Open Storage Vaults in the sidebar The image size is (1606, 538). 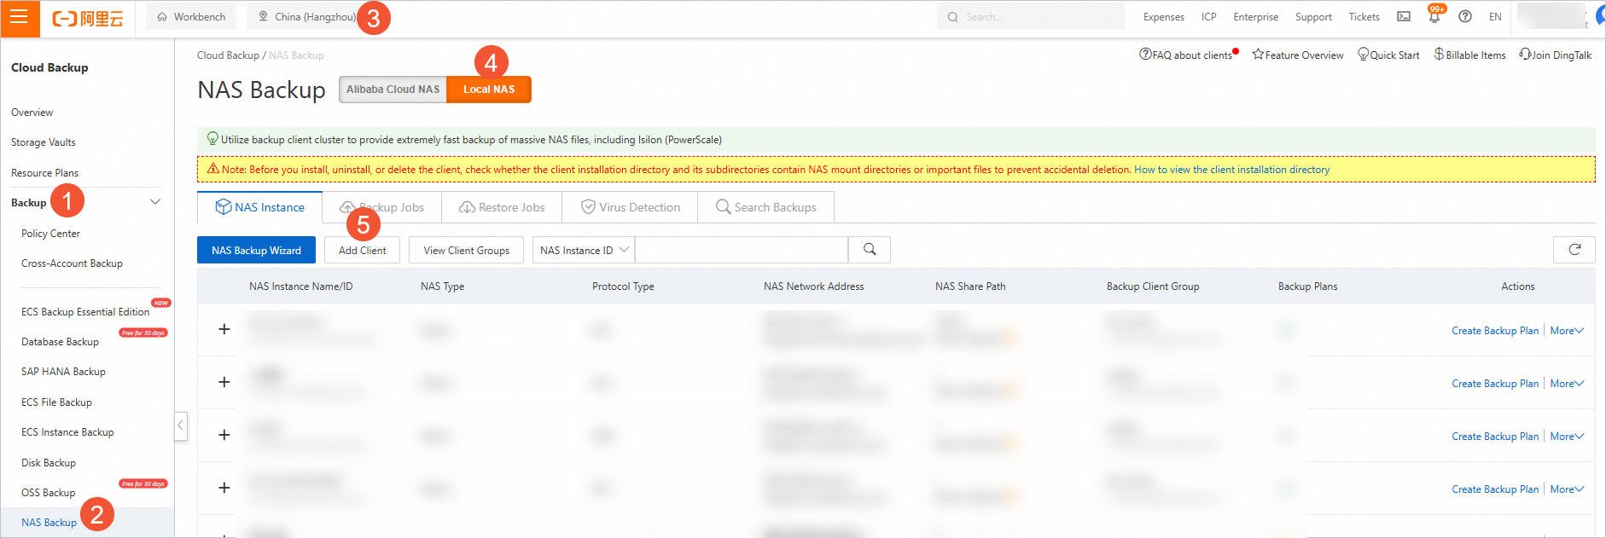(44, 142)
